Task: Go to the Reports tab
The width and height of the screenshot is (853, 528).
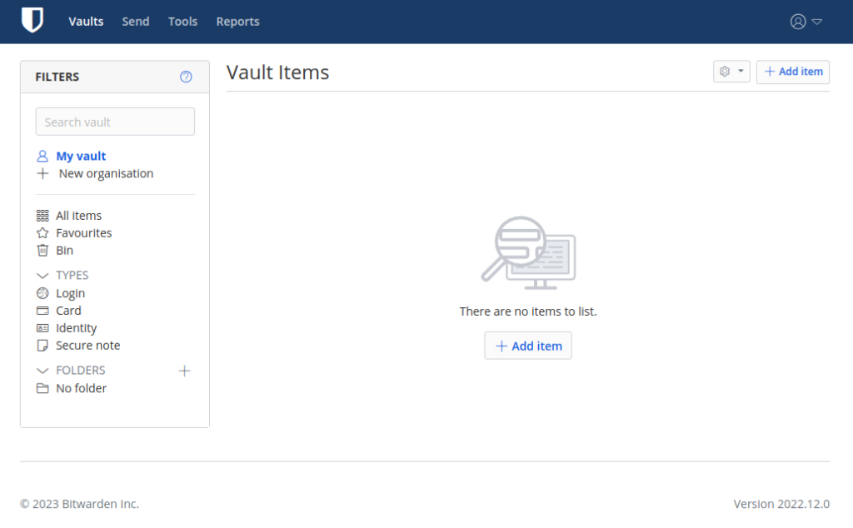Action: coord(237,21)
